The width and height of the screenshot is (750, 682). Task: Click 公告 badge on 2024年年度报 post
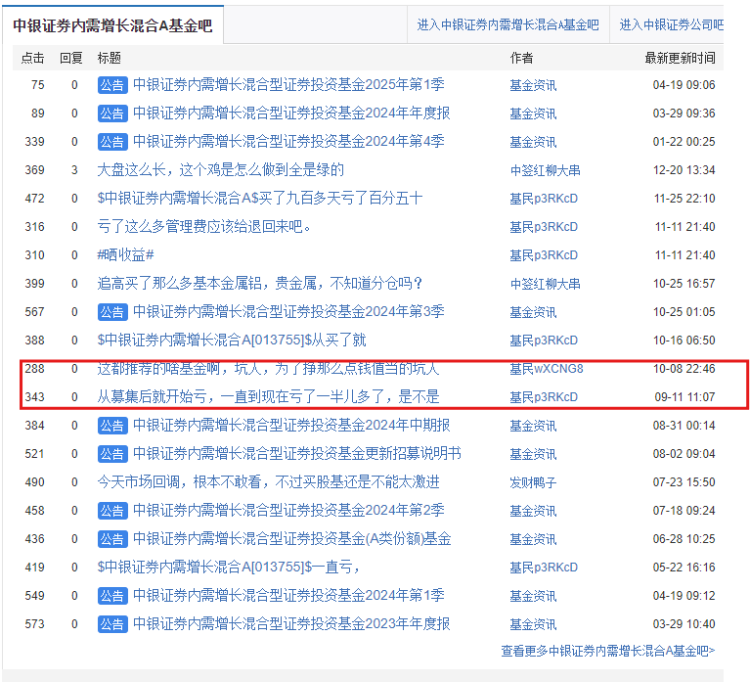click(x=112, y=114)
